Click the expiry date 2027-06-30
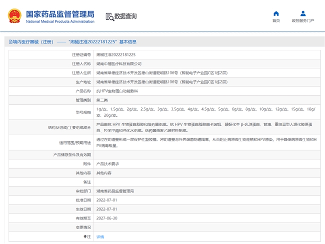325x244 pixels. click(106, 218)
